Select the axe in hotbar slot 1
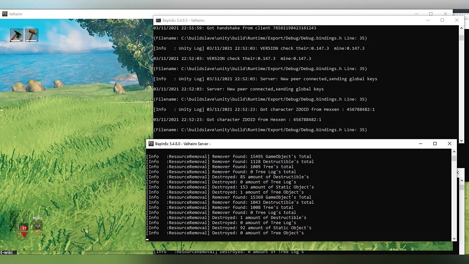Screen dimensions: 469x264 coord(16,35)
